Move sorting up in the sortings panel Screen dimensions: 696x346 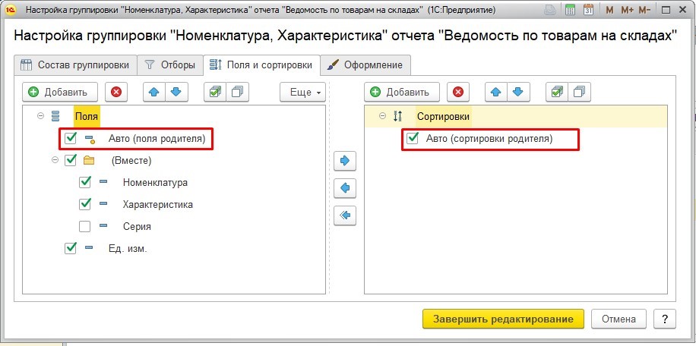pyautogui.click(x=495, y=93)
